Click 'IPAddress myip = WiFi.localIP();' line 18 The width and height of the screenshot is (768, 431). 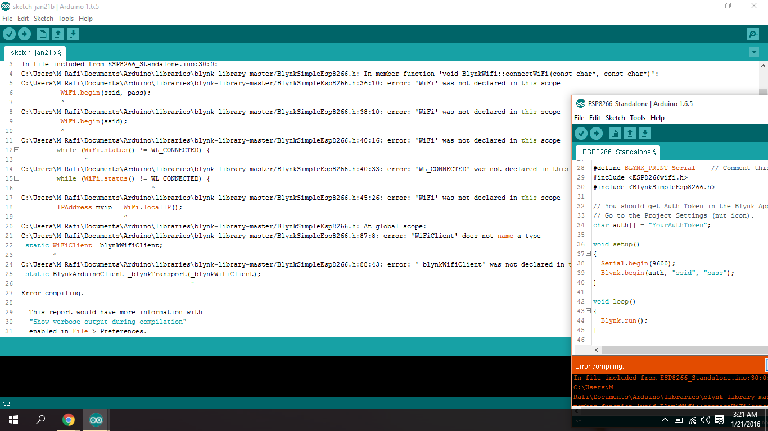tap(120, 207)
